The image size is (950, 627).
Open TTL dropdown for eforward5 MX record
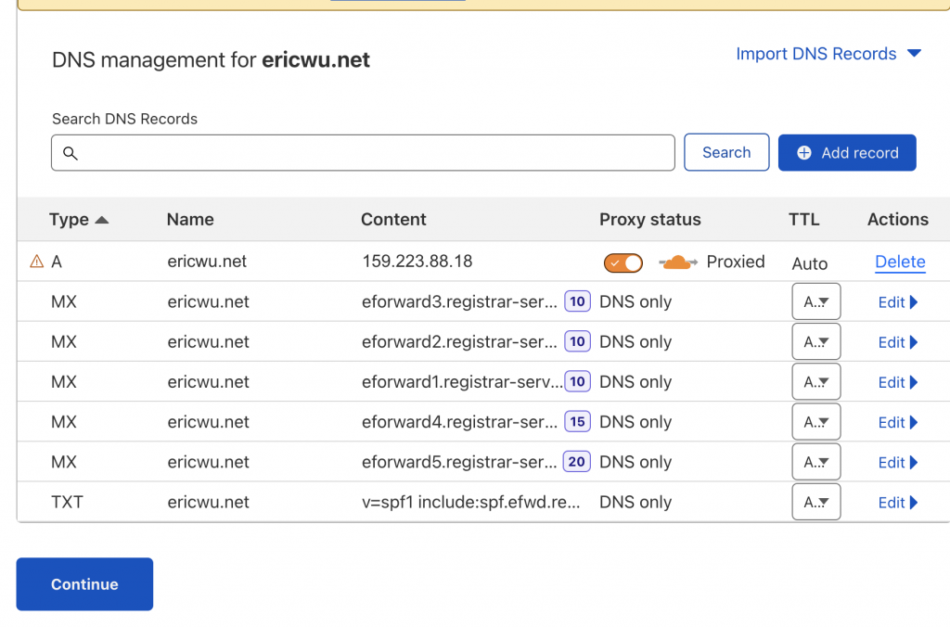[x=816, y=462]
